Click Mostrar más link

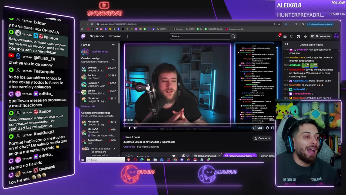tap(88, 106)
